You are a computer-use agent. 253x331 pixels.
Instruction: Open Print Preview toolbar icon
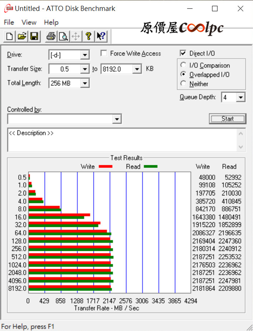(x=64, y=36)
